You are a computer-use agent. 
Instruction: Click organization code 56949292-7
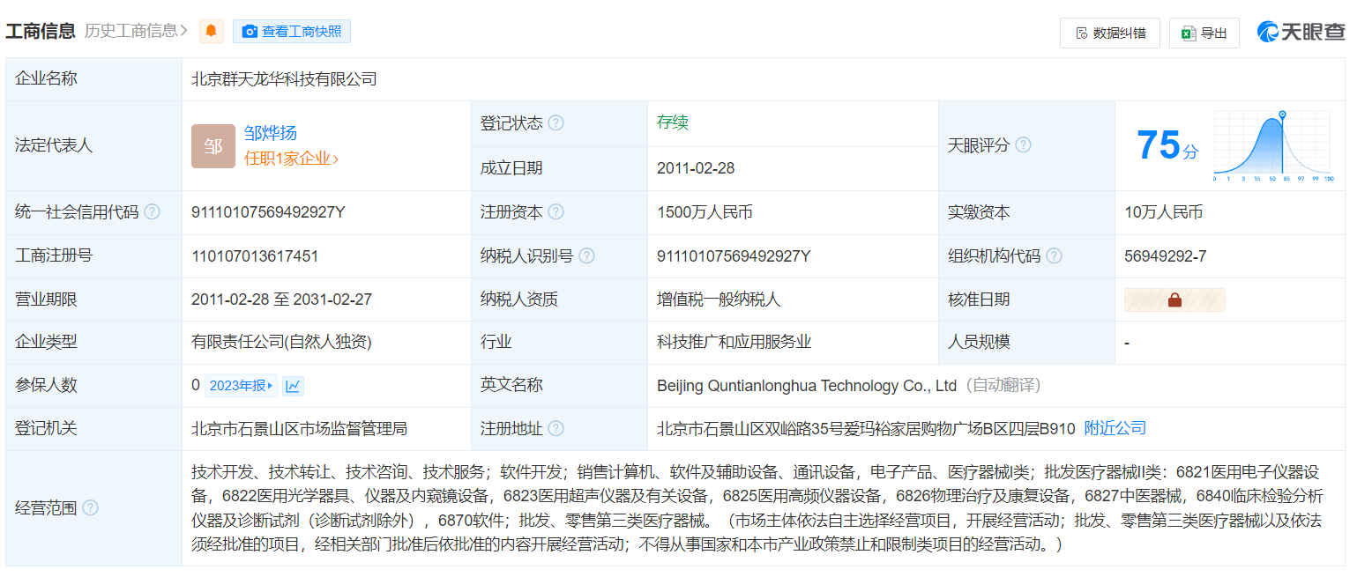[1166, 256]
